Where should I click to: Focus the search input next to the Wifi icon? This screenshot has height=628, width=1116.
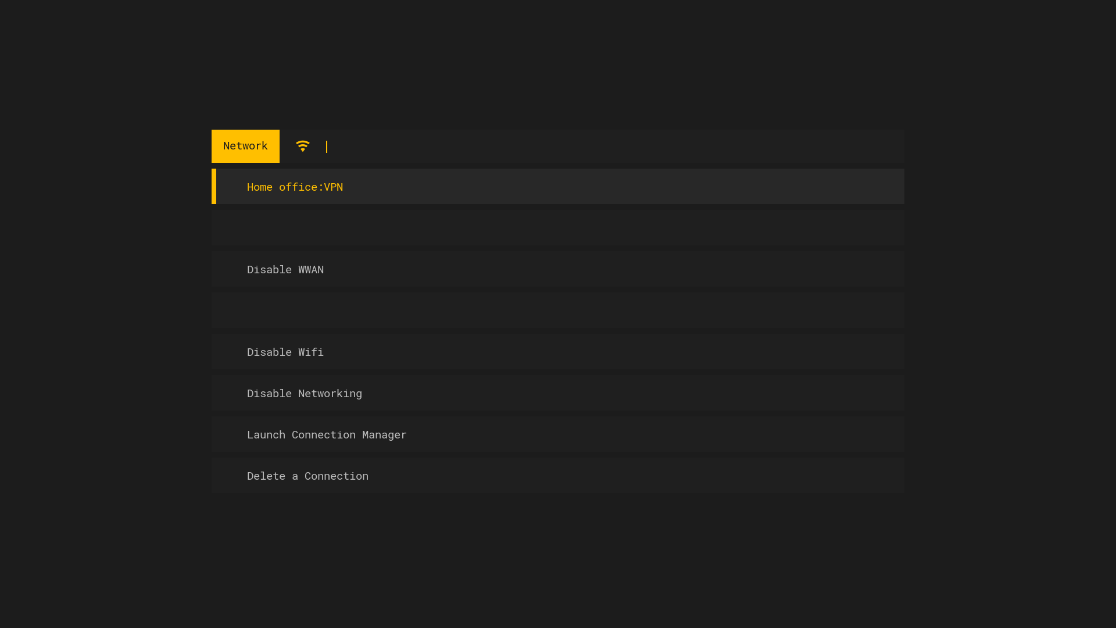[407, 146]
